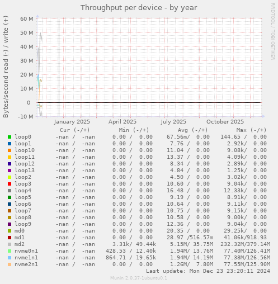Screen dimensions: 278x284
Task: Click the orange loop10 legend swatch
Action: coord(10,150)
